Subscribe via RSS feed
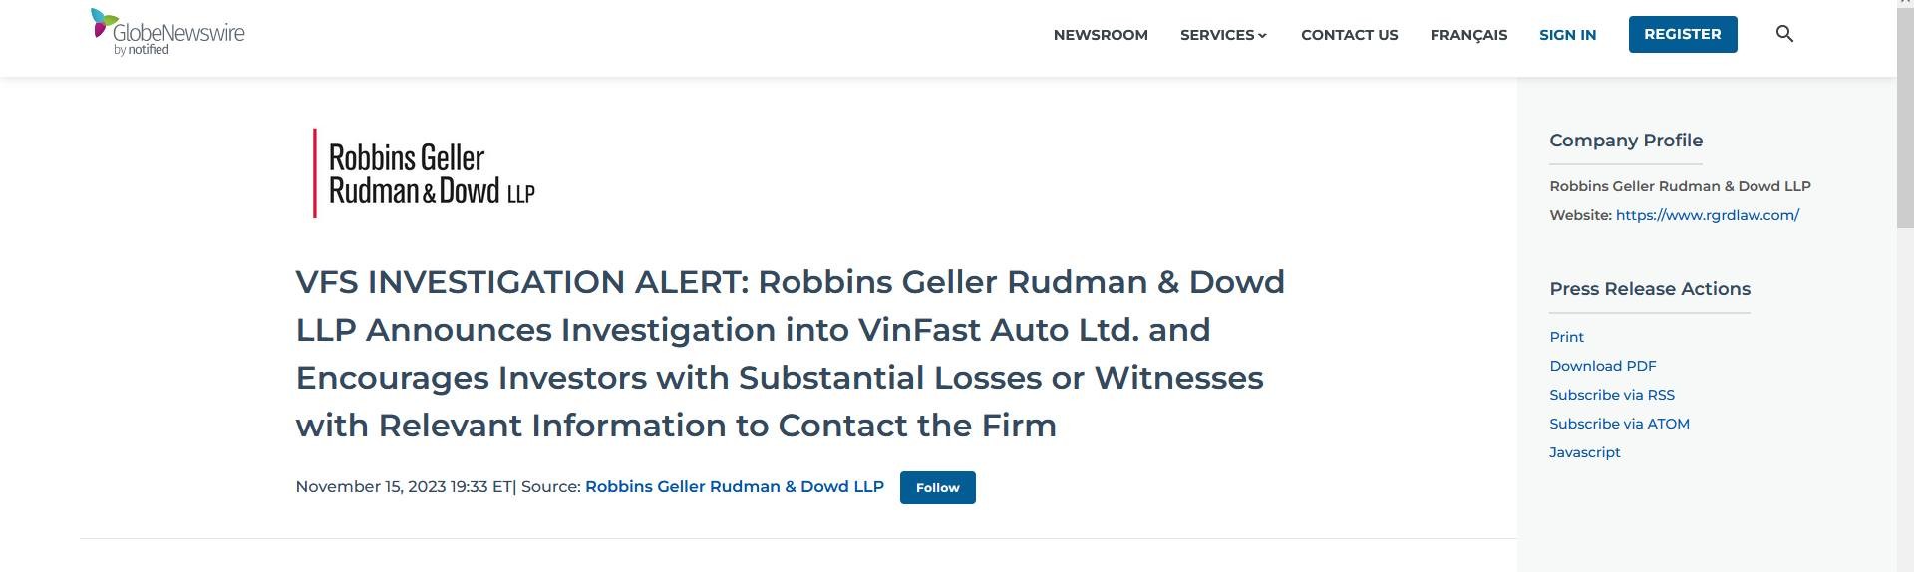The width and height of the screenshot is (1914, 572). [x=1611, y=395]
